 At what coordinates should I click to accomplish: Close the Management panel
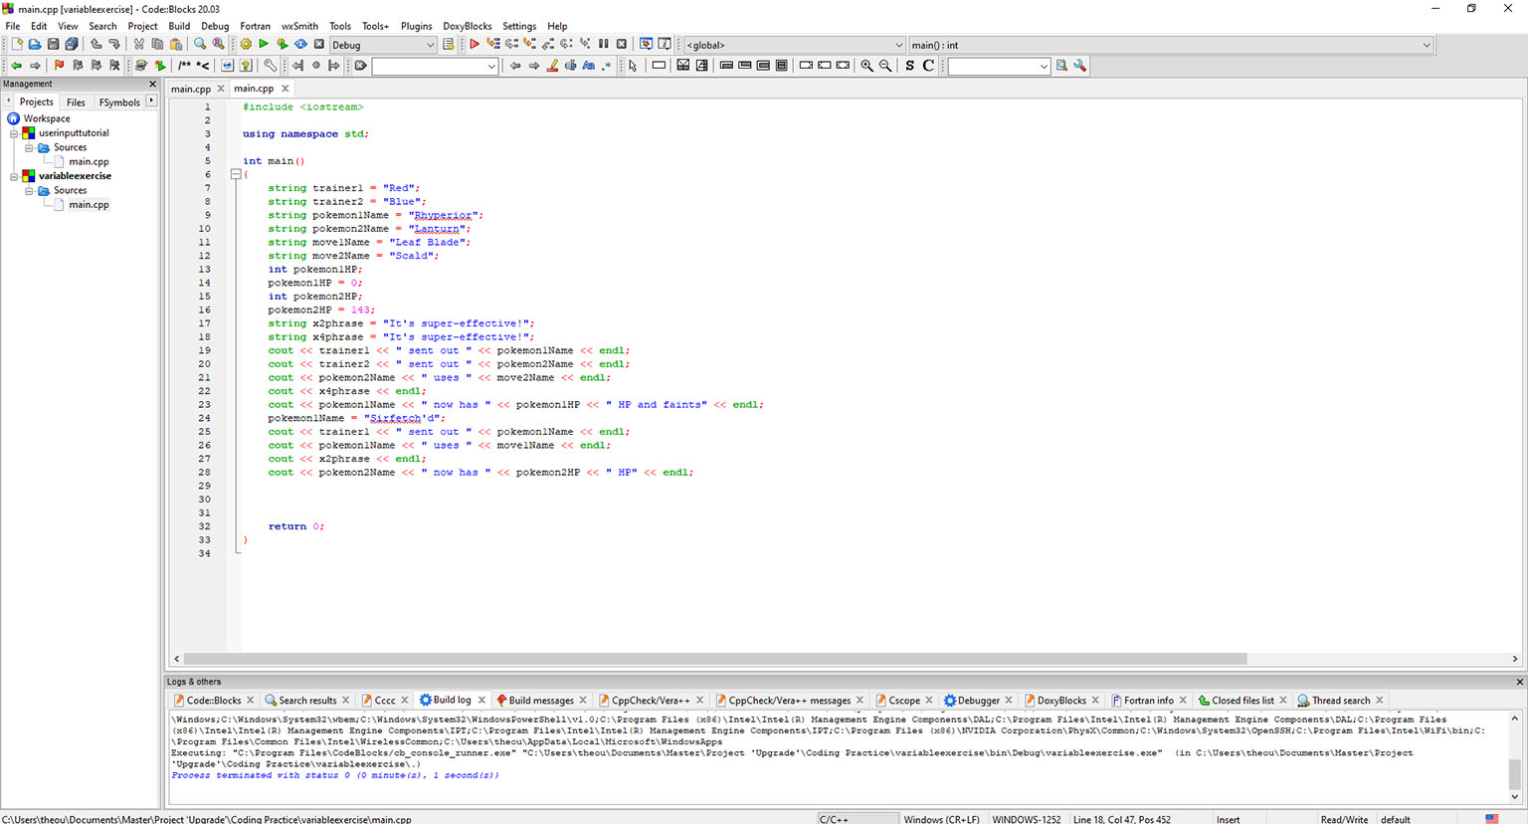(x=152, y=84)
